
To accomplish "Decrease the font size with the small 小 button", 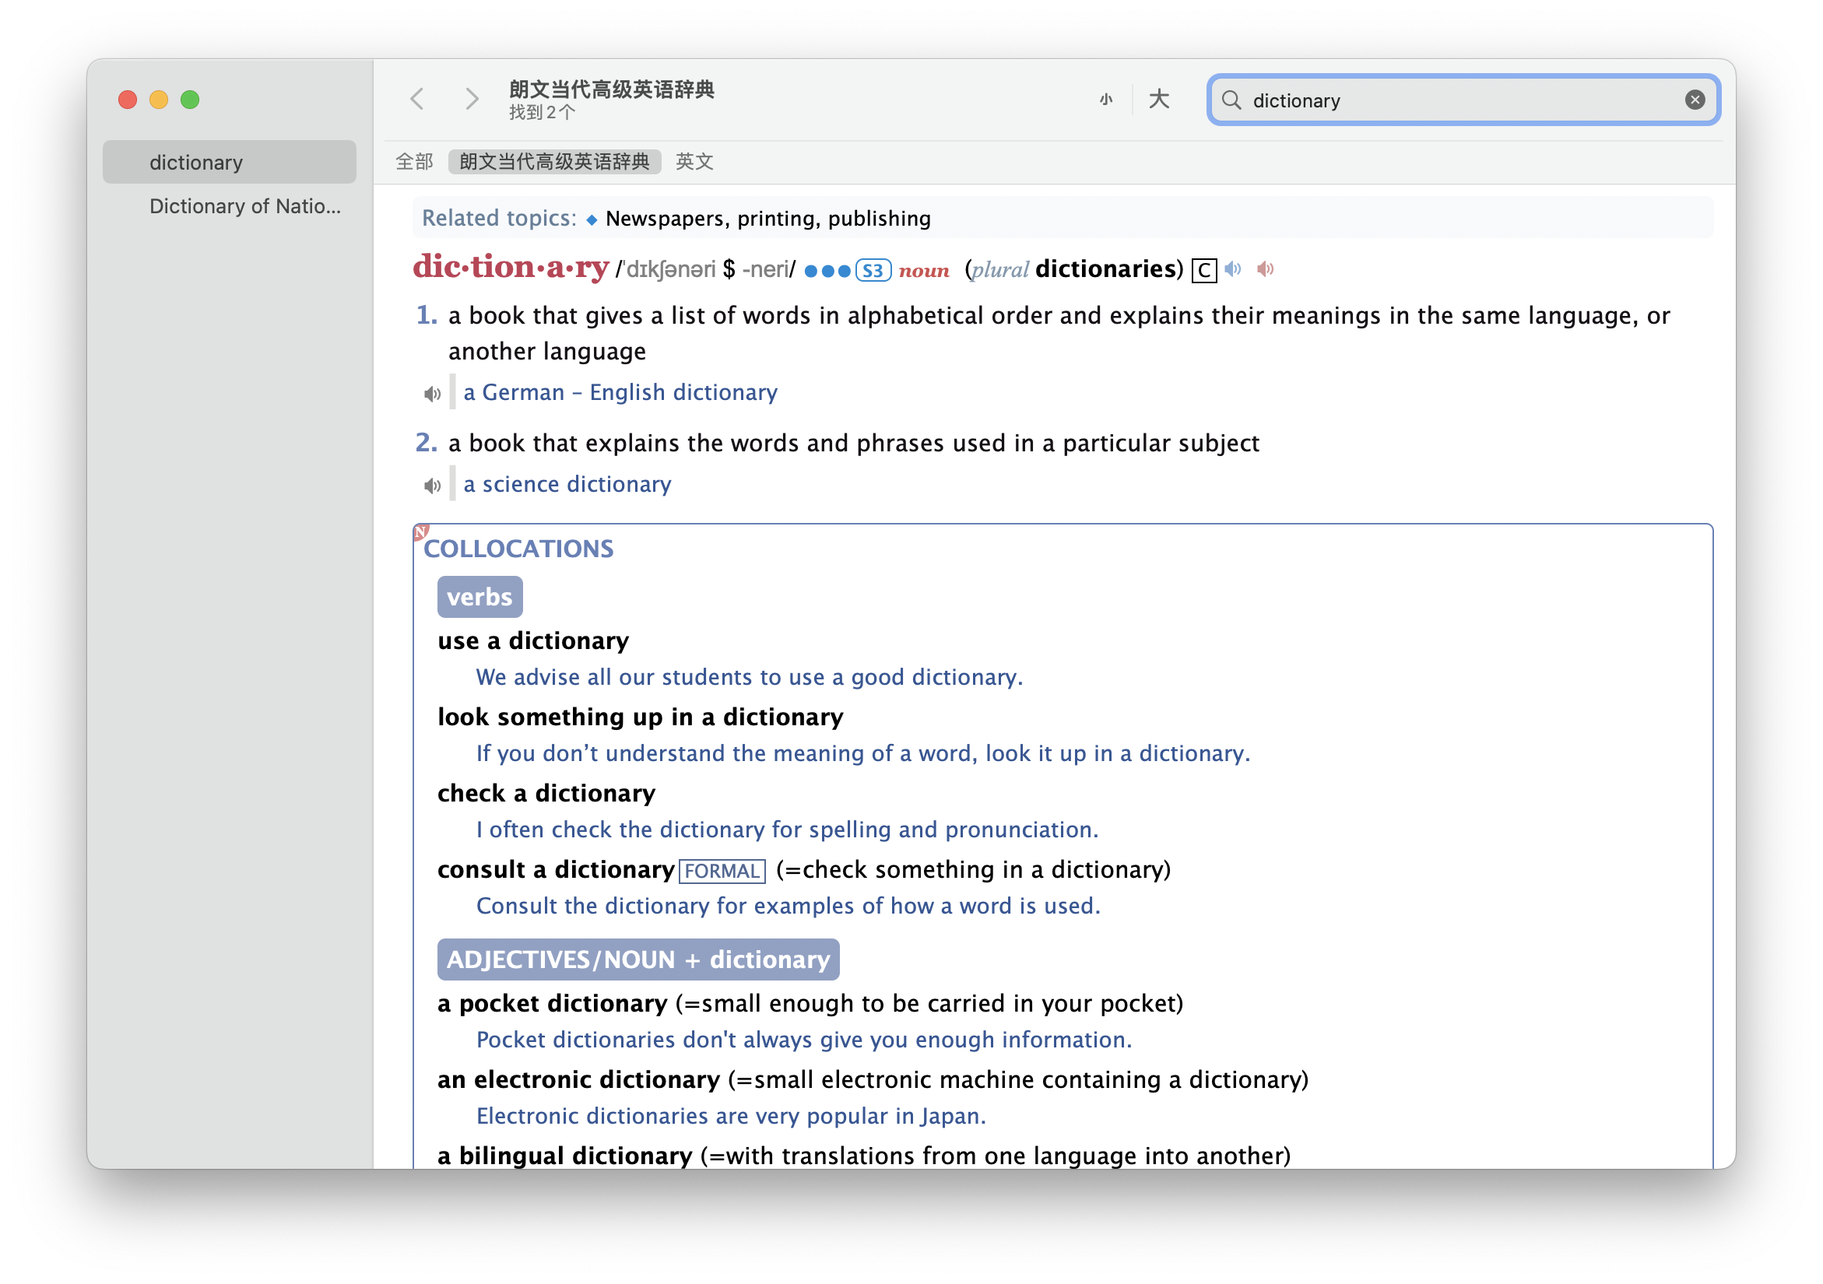I will 1106,99.
